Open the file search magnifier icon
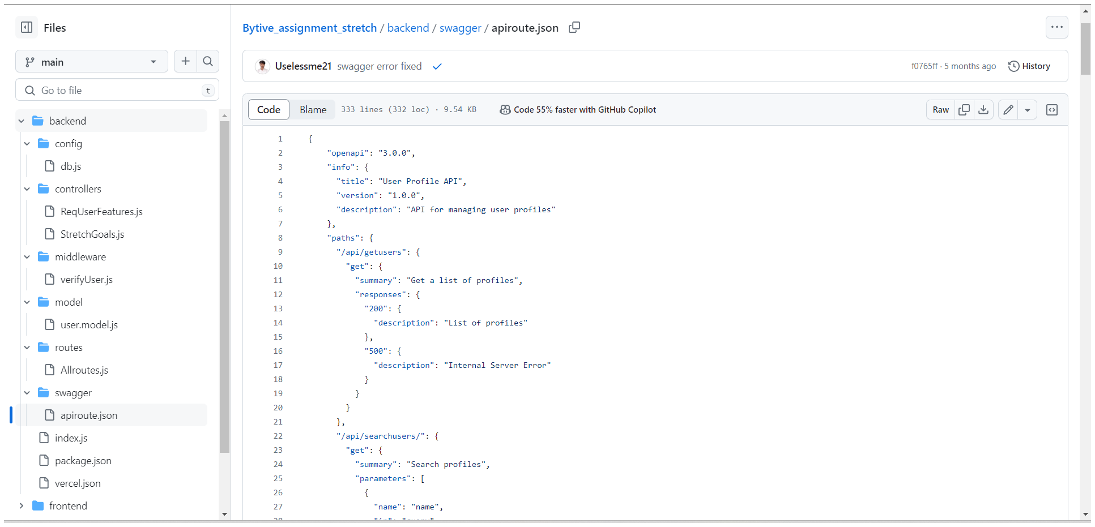Screen dimensions: 1095x527 coord(208,61)
